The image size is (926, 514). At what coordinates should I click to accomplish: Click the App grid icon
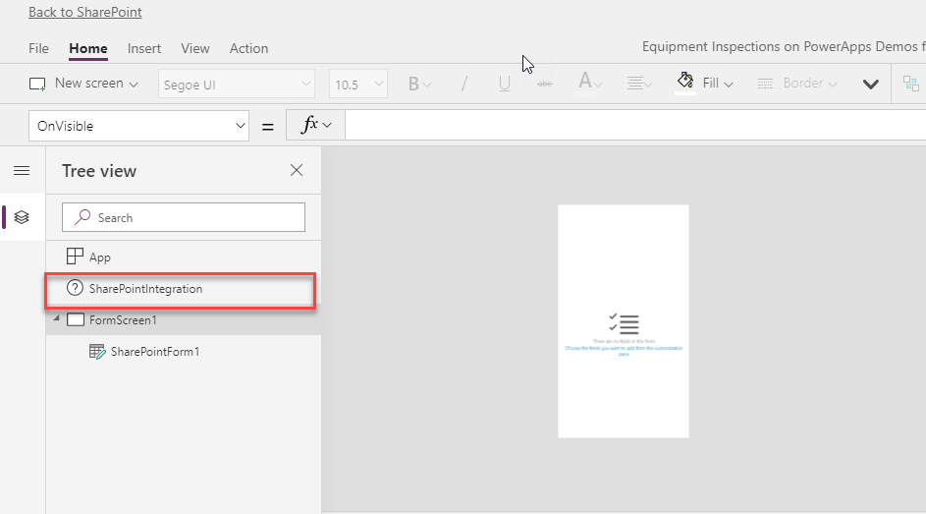tap(75, 257)
